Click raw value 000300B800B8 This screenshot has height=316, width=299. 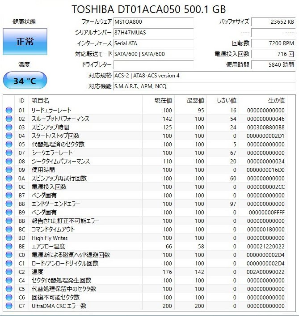[x=265, y=128]
